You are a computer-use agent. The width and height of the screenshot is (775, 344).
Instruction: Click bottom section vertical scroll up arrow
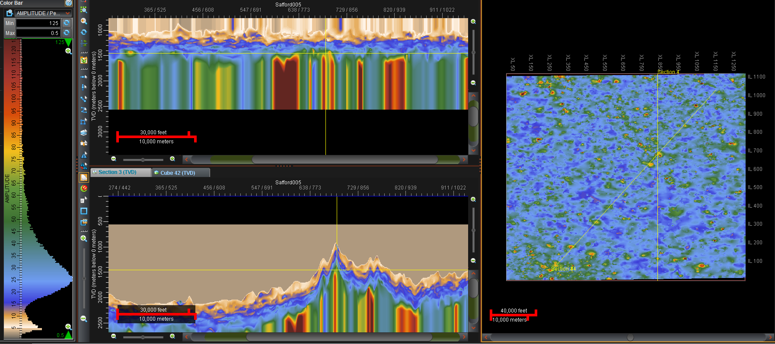tap(474, 274)
